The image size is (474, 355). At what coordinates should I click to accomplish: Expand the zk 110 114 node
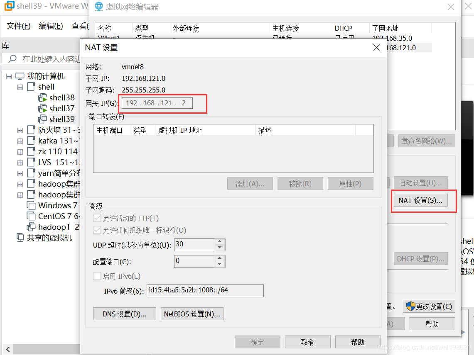pyautogui.click(x=20, y=152)
